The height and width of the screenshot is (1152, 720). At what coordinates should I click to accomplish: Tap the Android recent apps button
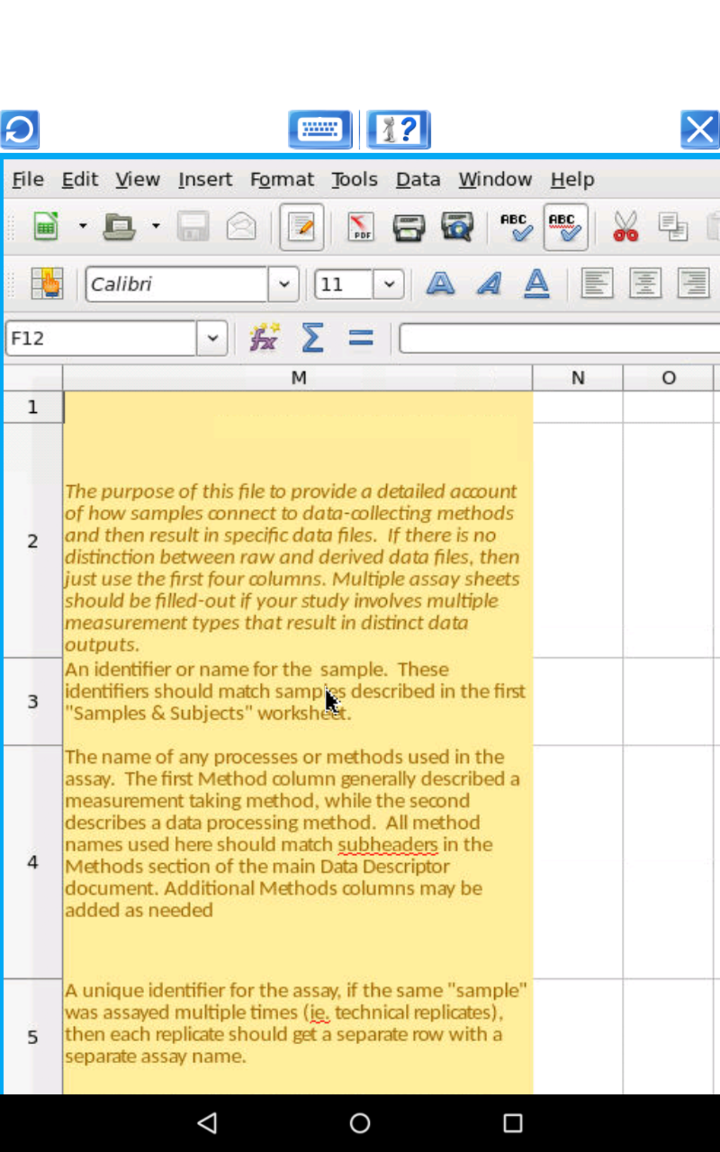(512, 1122)
